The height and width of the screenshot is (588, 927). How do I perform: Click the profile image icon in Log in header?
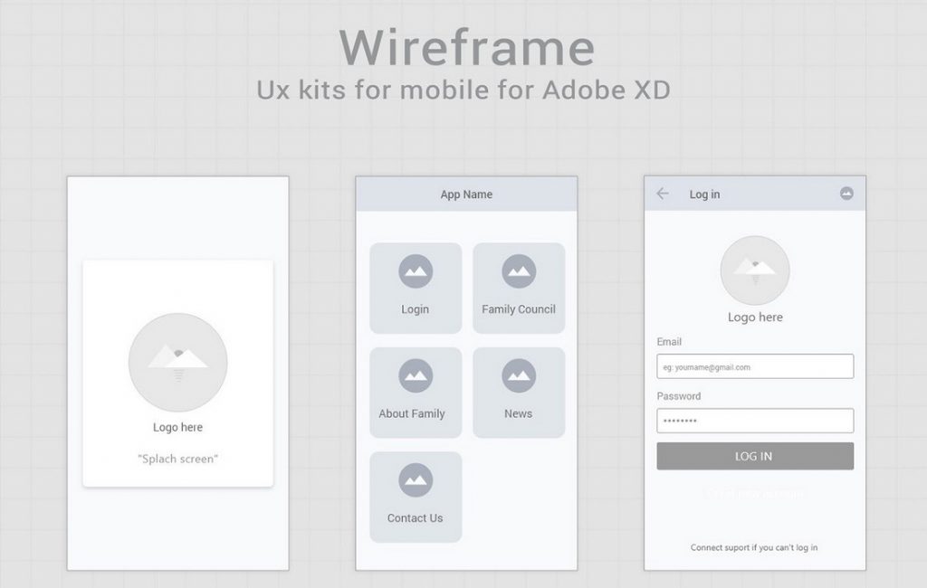click(x=846, y=194)
